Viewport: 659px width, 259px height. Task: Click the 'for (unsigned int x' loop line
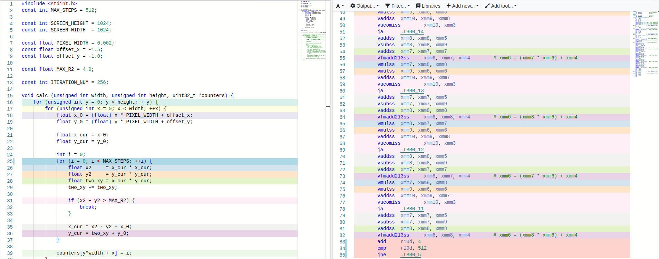[106, 108]
